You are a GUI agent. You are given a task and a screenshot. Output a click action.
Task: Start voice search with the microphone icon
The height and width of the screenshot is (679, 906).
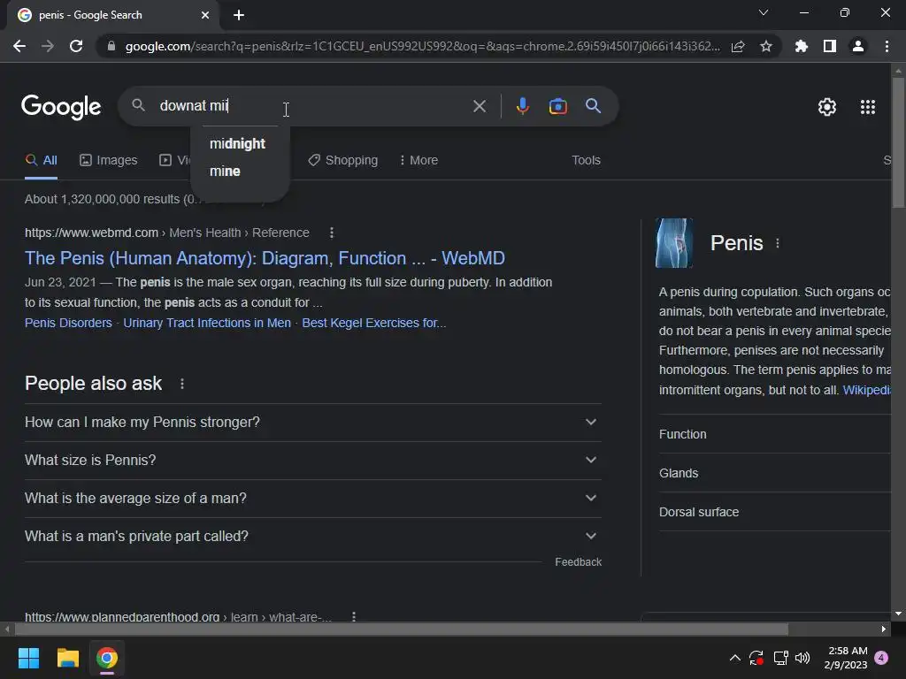(522, 106)
